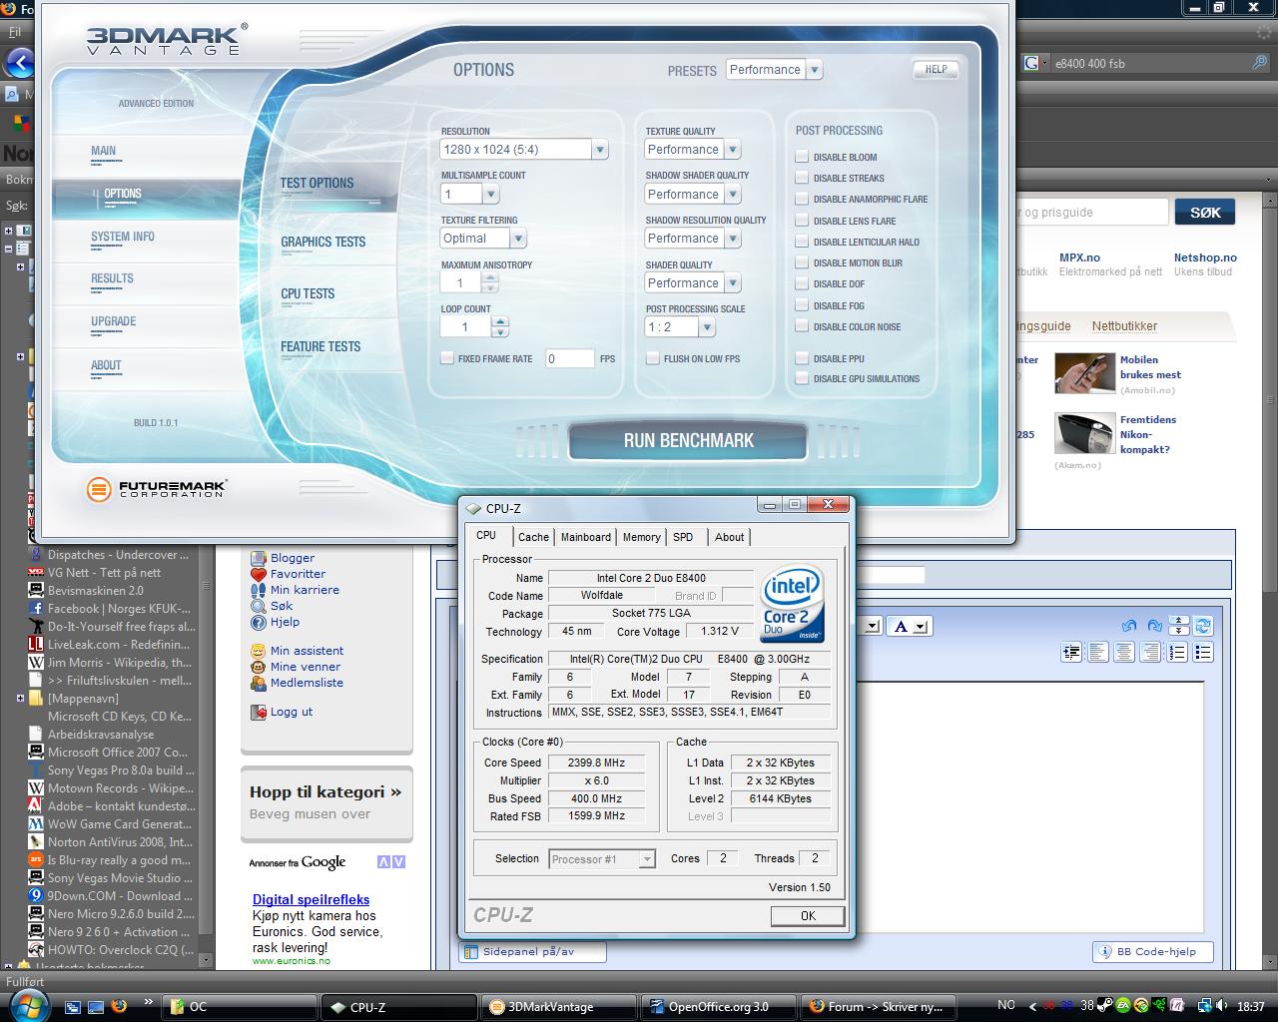Viewport: 1278px width, 1022px height.
Task: Check Disable Streaks option
Action: click(x=802, y=178)
